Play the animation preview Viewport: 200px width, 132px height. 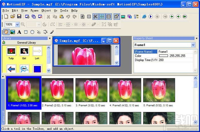click(151, 17)
